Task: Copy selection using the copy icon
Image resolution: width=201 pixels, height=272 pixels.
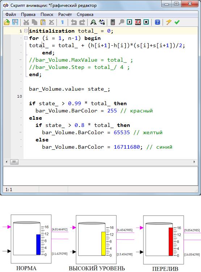Action: pyautogui.click(x=34, y=22)
